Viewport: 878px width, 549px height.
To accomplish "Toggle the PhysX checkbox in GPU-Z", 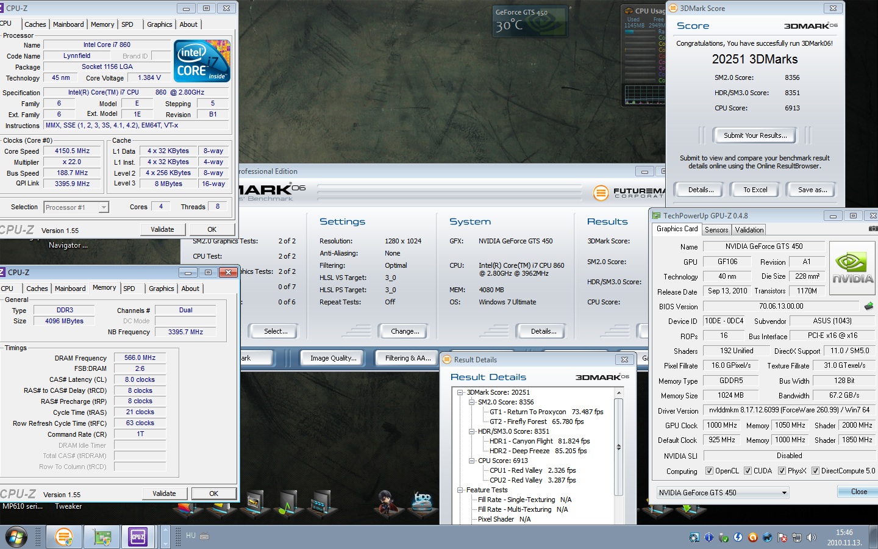I will (x=782, y=471).
